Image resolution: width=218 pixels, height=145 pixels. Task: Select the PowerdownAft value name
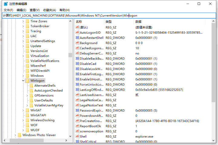91,116
